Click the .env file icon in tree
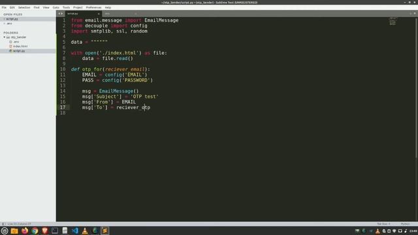Screen dimensions: 418x235 (10, 42)
